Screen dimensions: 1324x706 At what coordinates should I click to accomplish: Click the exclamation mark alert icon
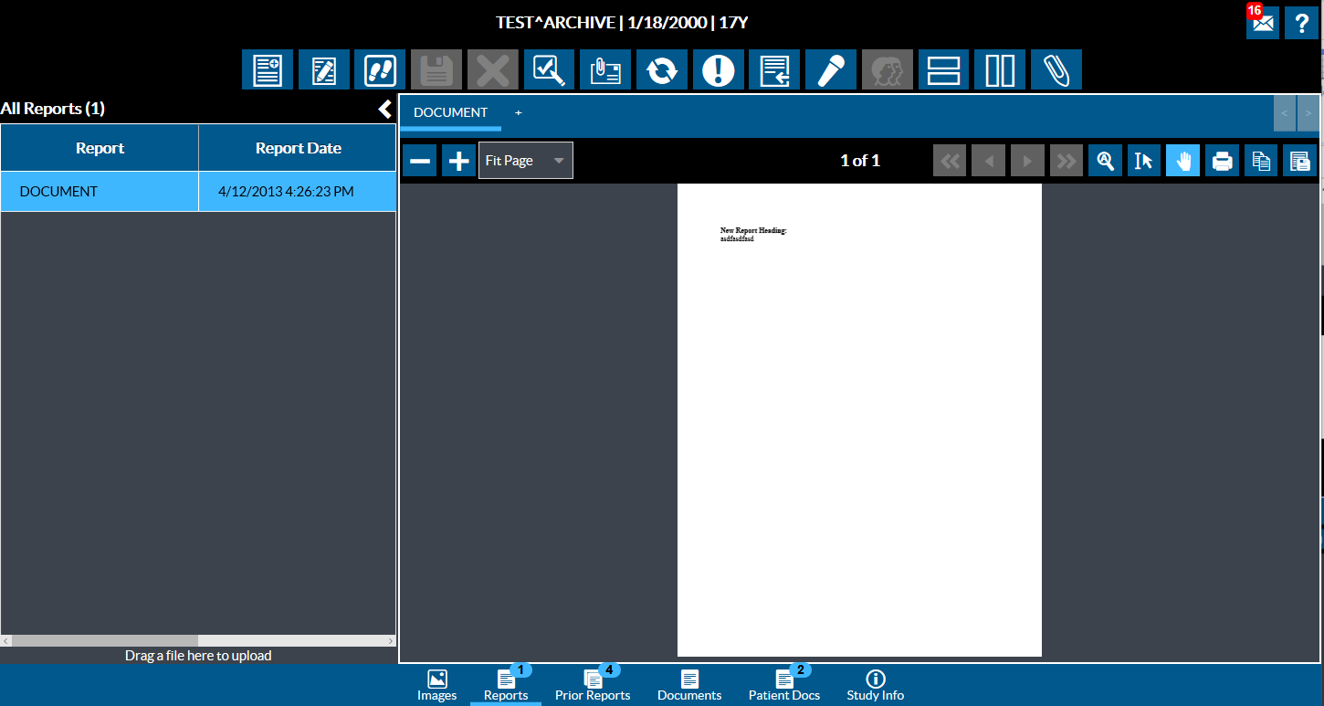tap(718, 69)
